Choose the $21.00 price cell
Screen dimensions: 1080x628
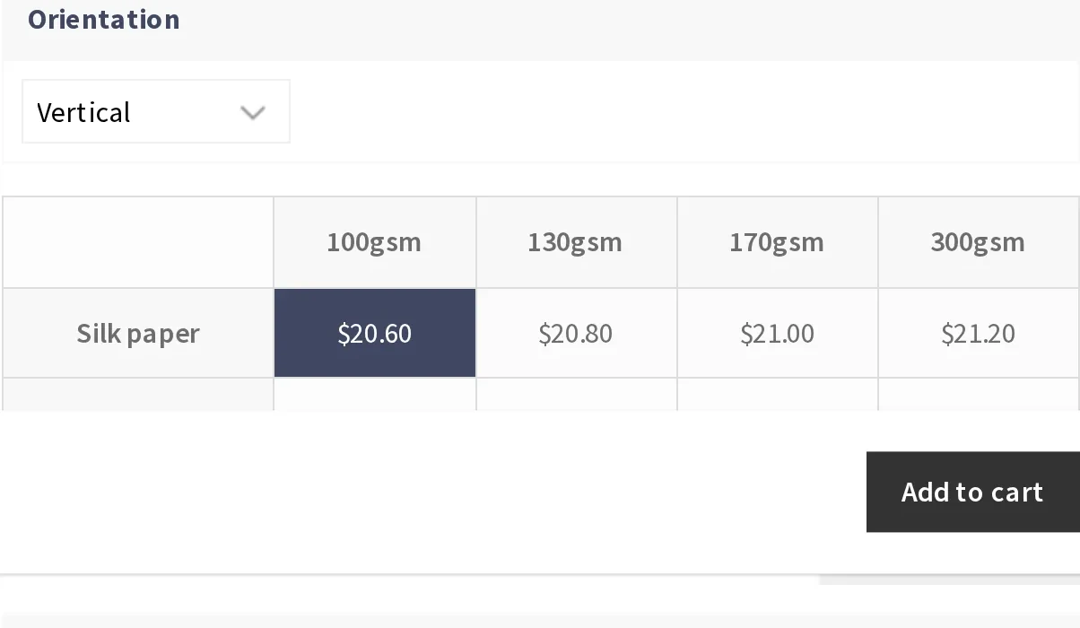pos(777,333)
